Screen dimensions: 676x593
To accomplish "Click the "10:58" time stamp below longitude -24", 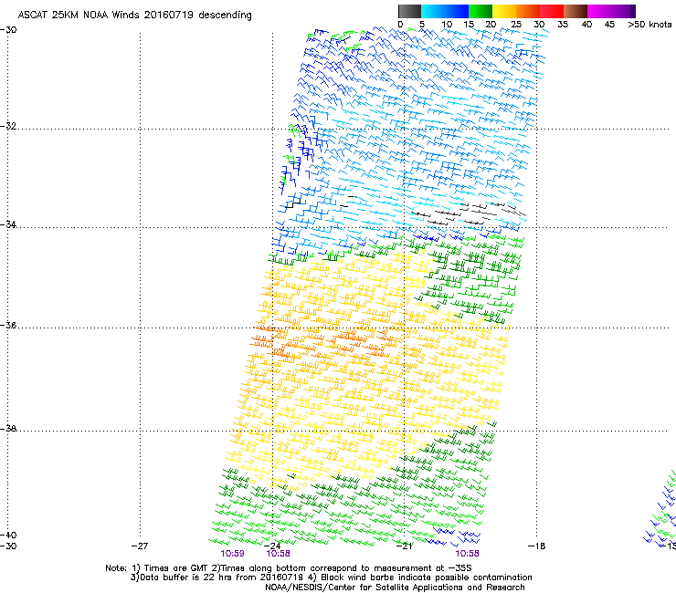I will 278,554.
